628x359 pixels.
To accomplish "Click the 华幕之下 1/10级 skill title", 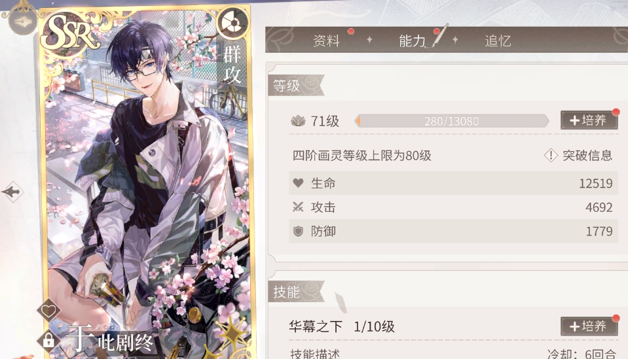I will [342, 326].
